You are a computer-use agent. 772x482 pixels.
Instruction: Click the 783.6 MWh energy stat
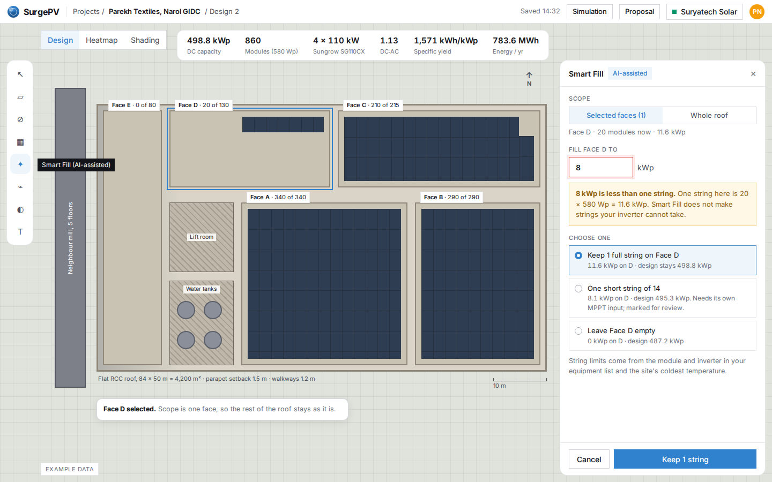pos(516,46)
